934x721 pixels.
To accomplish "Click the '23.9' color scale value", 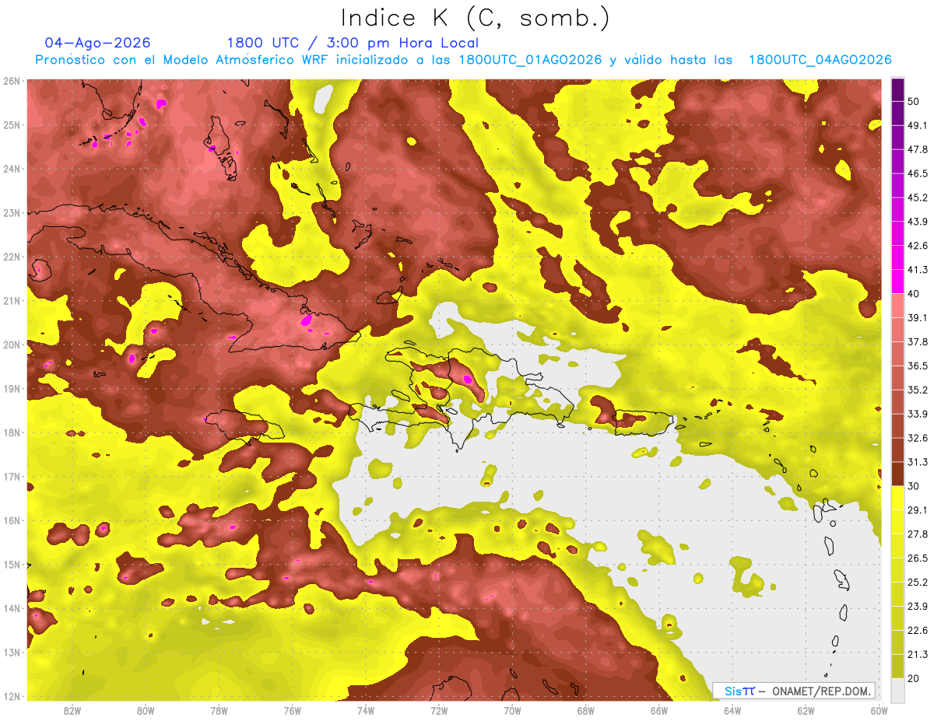I will 918,606.
